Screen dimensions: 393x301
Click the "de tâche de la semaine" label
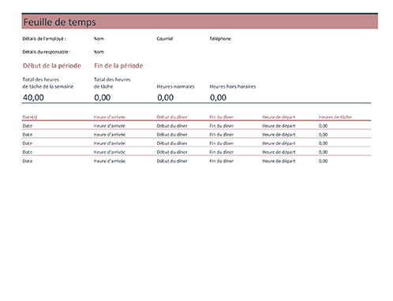(x=48, y=87)
